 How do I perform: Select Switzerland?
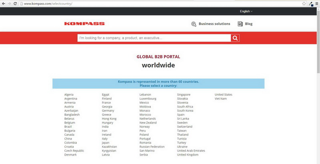pos(185,127)
